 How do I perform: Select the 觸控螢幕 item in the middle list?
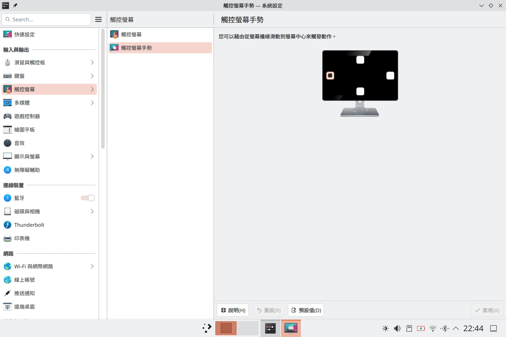(131, 34)
